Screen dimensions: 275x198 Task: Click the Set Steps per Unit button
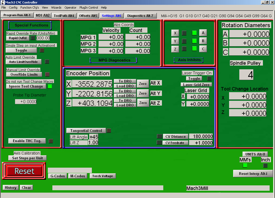(x=27, y=158)
